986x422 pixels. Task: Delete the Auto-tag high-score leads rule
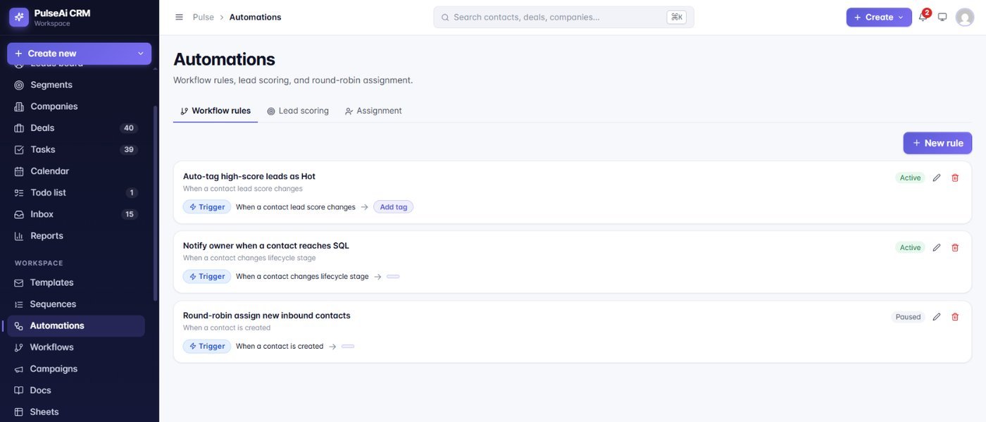click(955, 178)
